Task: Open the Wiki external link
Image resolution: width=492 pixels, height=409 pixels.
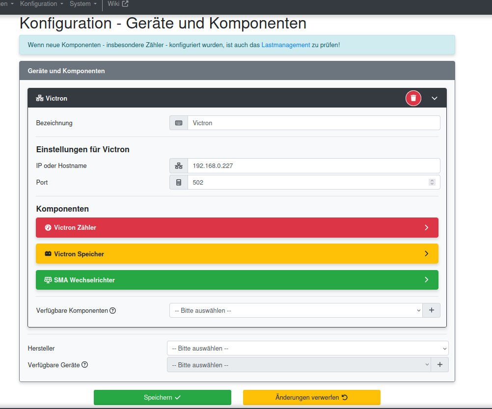Action: tap(118, 4)
